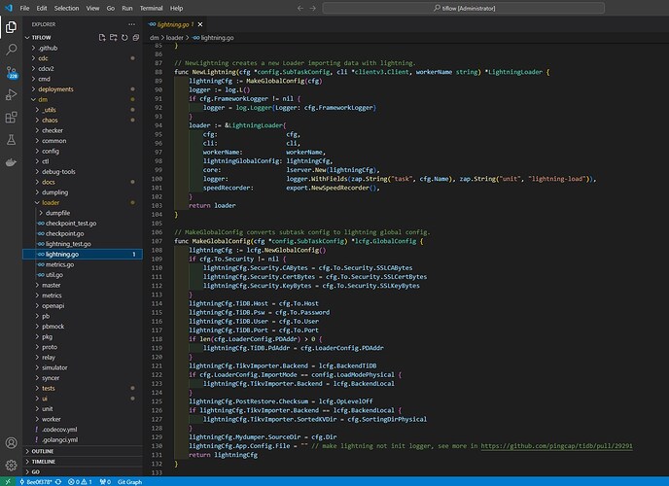Screen dimensions: 669x486
Task: Collapse the dm folder
Action: click(x=43, y=100)
